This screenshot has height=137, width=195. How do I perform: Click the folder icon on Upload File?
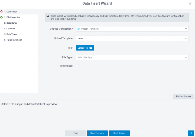91,48
